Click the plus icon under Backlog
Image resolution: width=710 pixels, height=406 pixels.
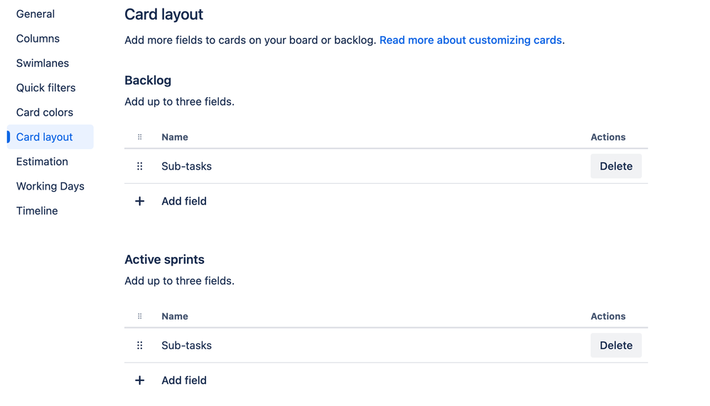tap(139, 202)
